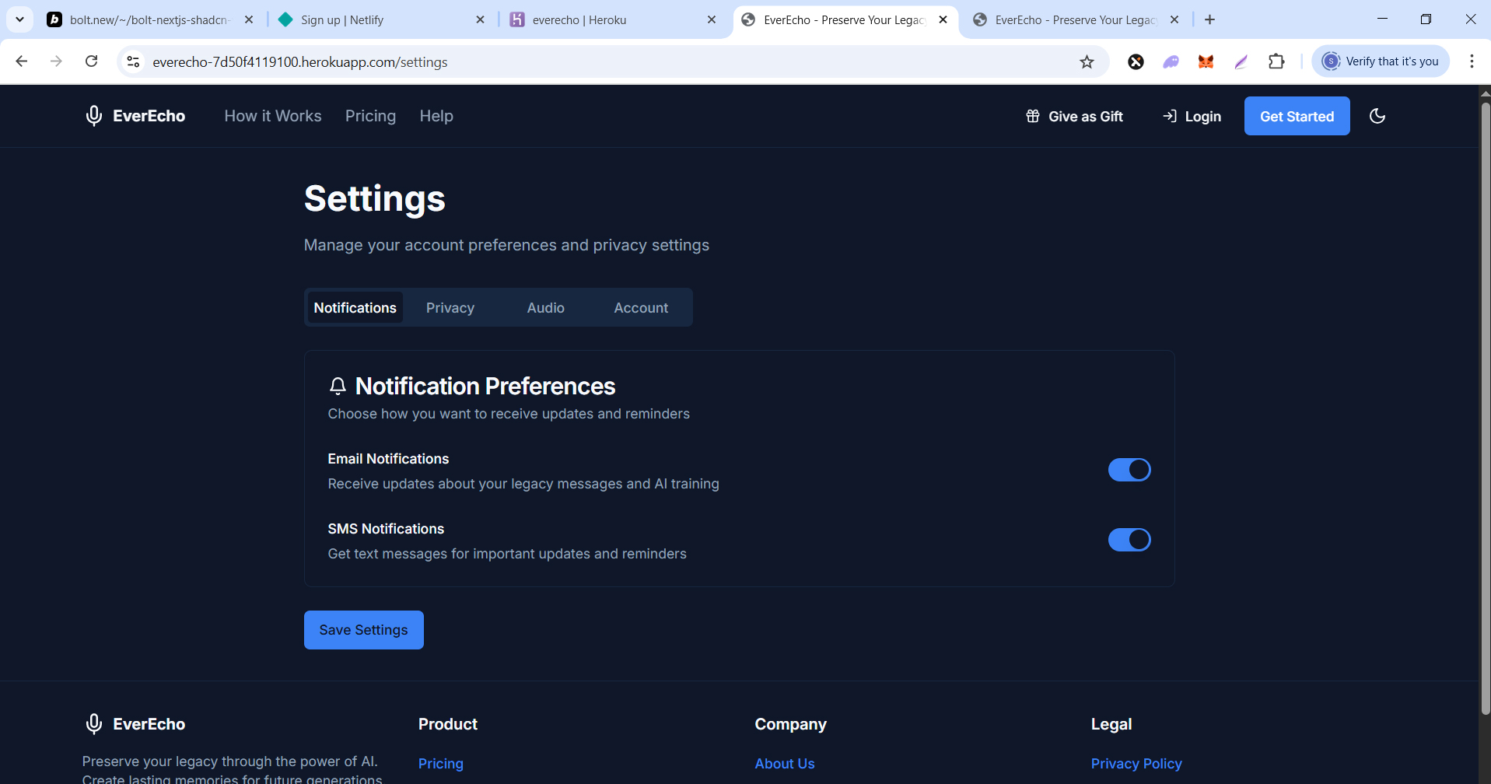This screenshot has height=784, width=1491.
Task: Open Help nav item
Action: 436,116
